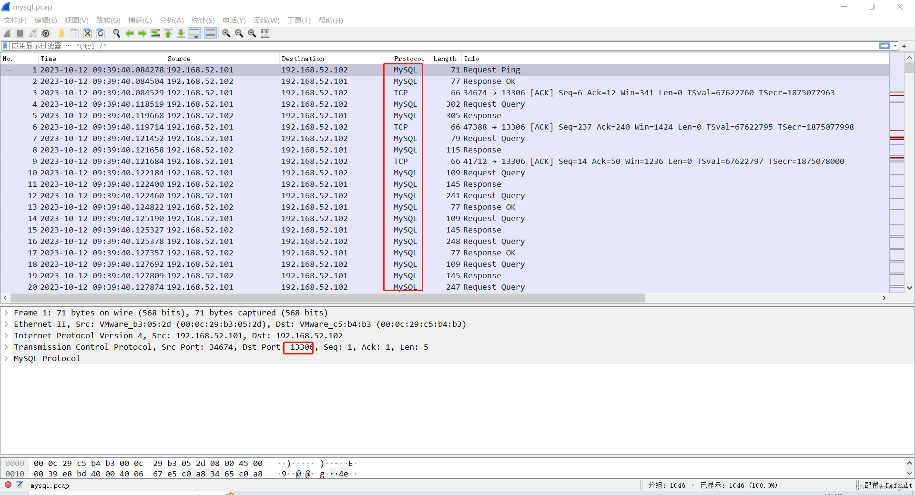
Task: Select packet 20 Request Query row
Action: click(445, 287)
